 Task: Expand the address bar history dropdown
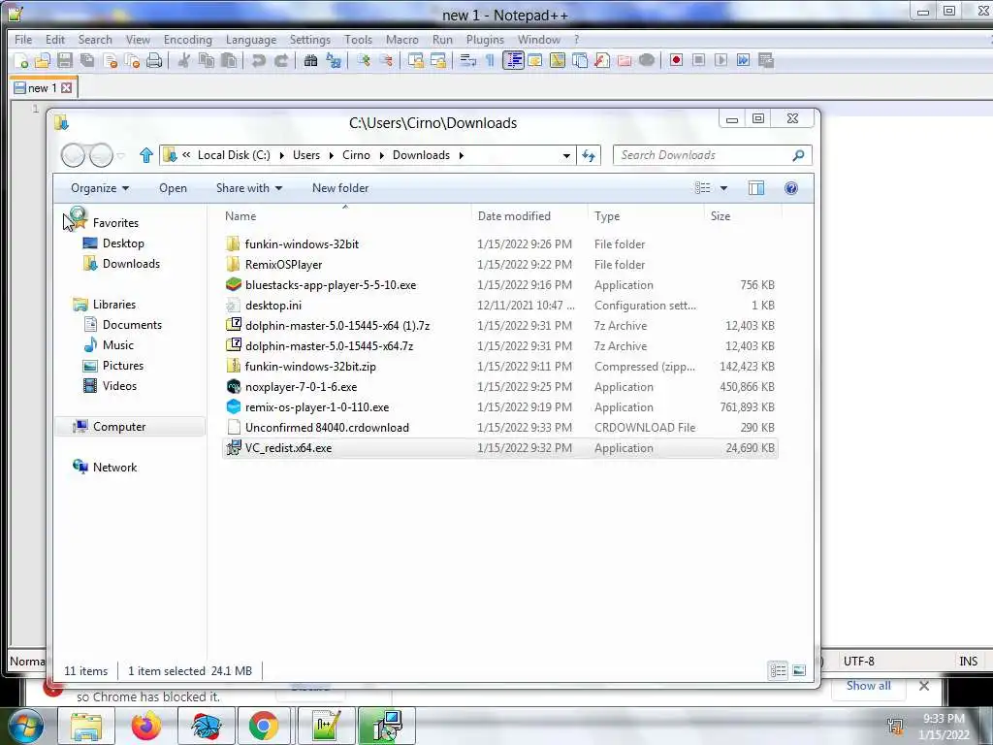click(x=566, y=155)
